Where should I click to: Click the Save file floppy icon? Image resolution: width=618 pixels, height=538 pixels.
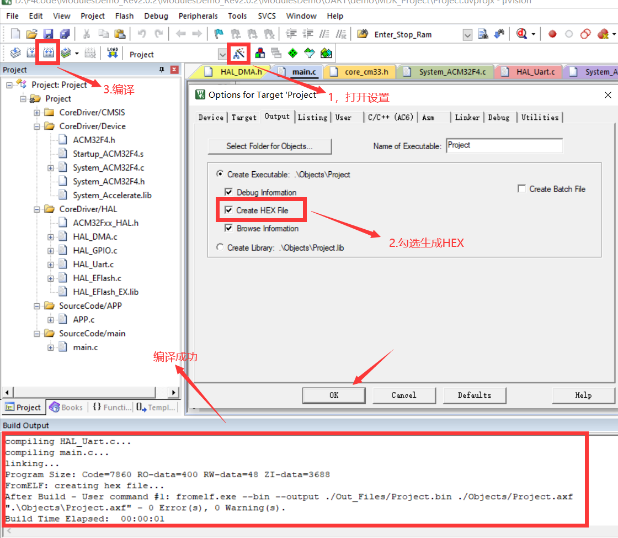click(48, 34)
